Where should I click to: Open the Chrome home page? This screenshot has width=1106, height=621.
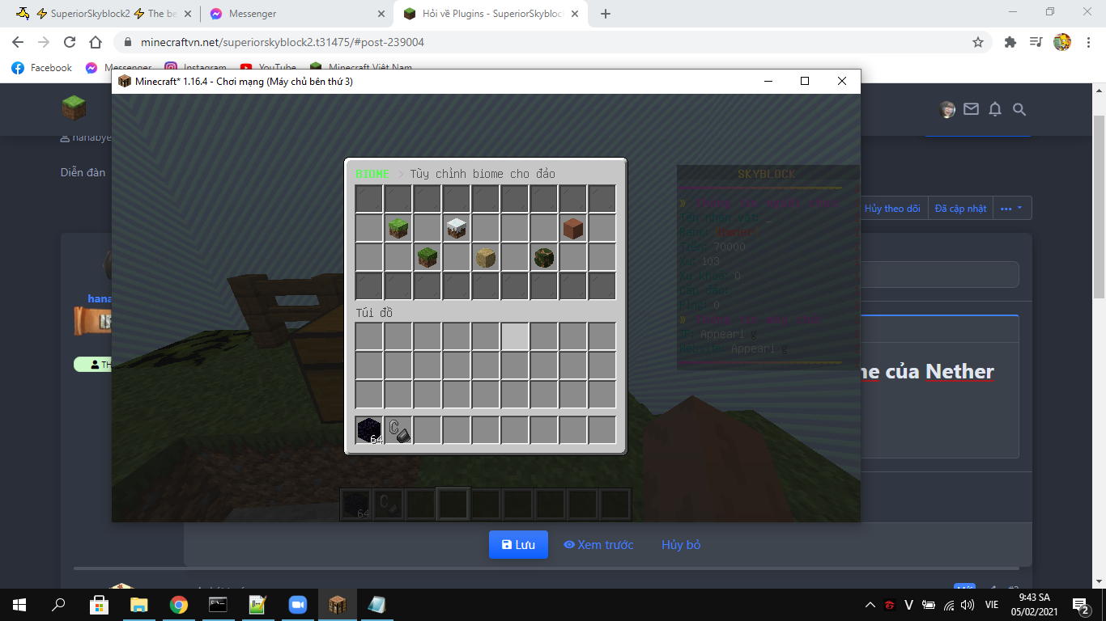[96, 42]
